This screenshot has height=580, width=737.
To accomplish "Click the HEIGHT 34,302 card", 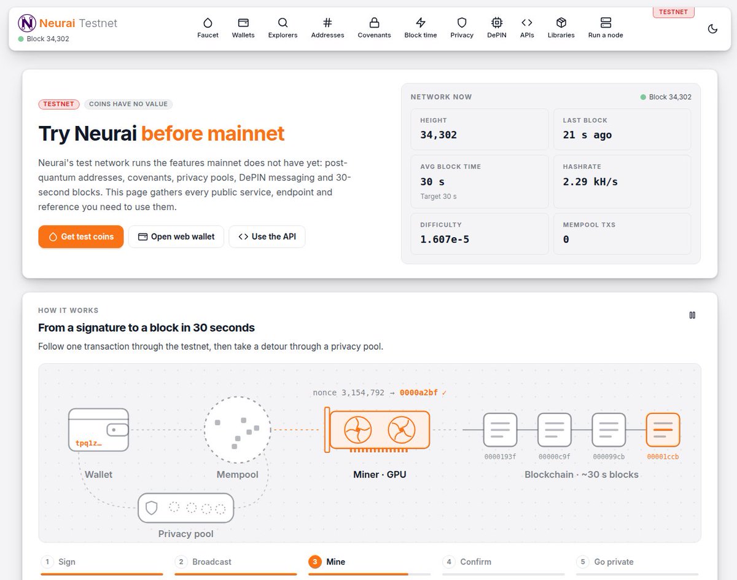I will [481, 130].
